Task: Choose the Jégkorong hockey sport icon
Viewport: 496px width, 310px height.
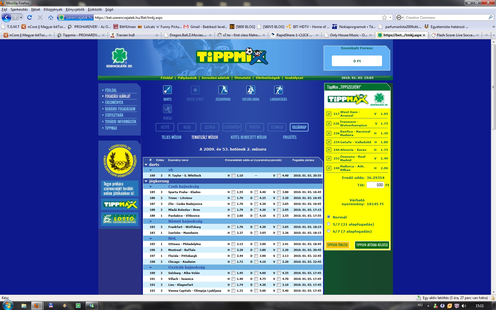Action: 223,90
